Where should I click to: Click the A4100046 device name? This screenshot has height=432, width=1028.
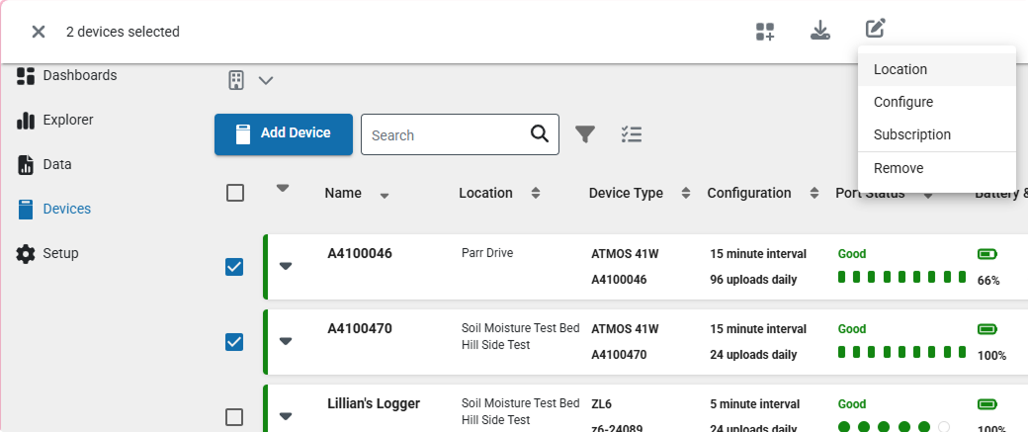(359, 254)
